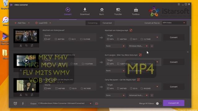Convert the Carly Rae Jepsen file
The height and width of the screenshot is (111, 198).
pyautogui.click(x=174, y=87)
